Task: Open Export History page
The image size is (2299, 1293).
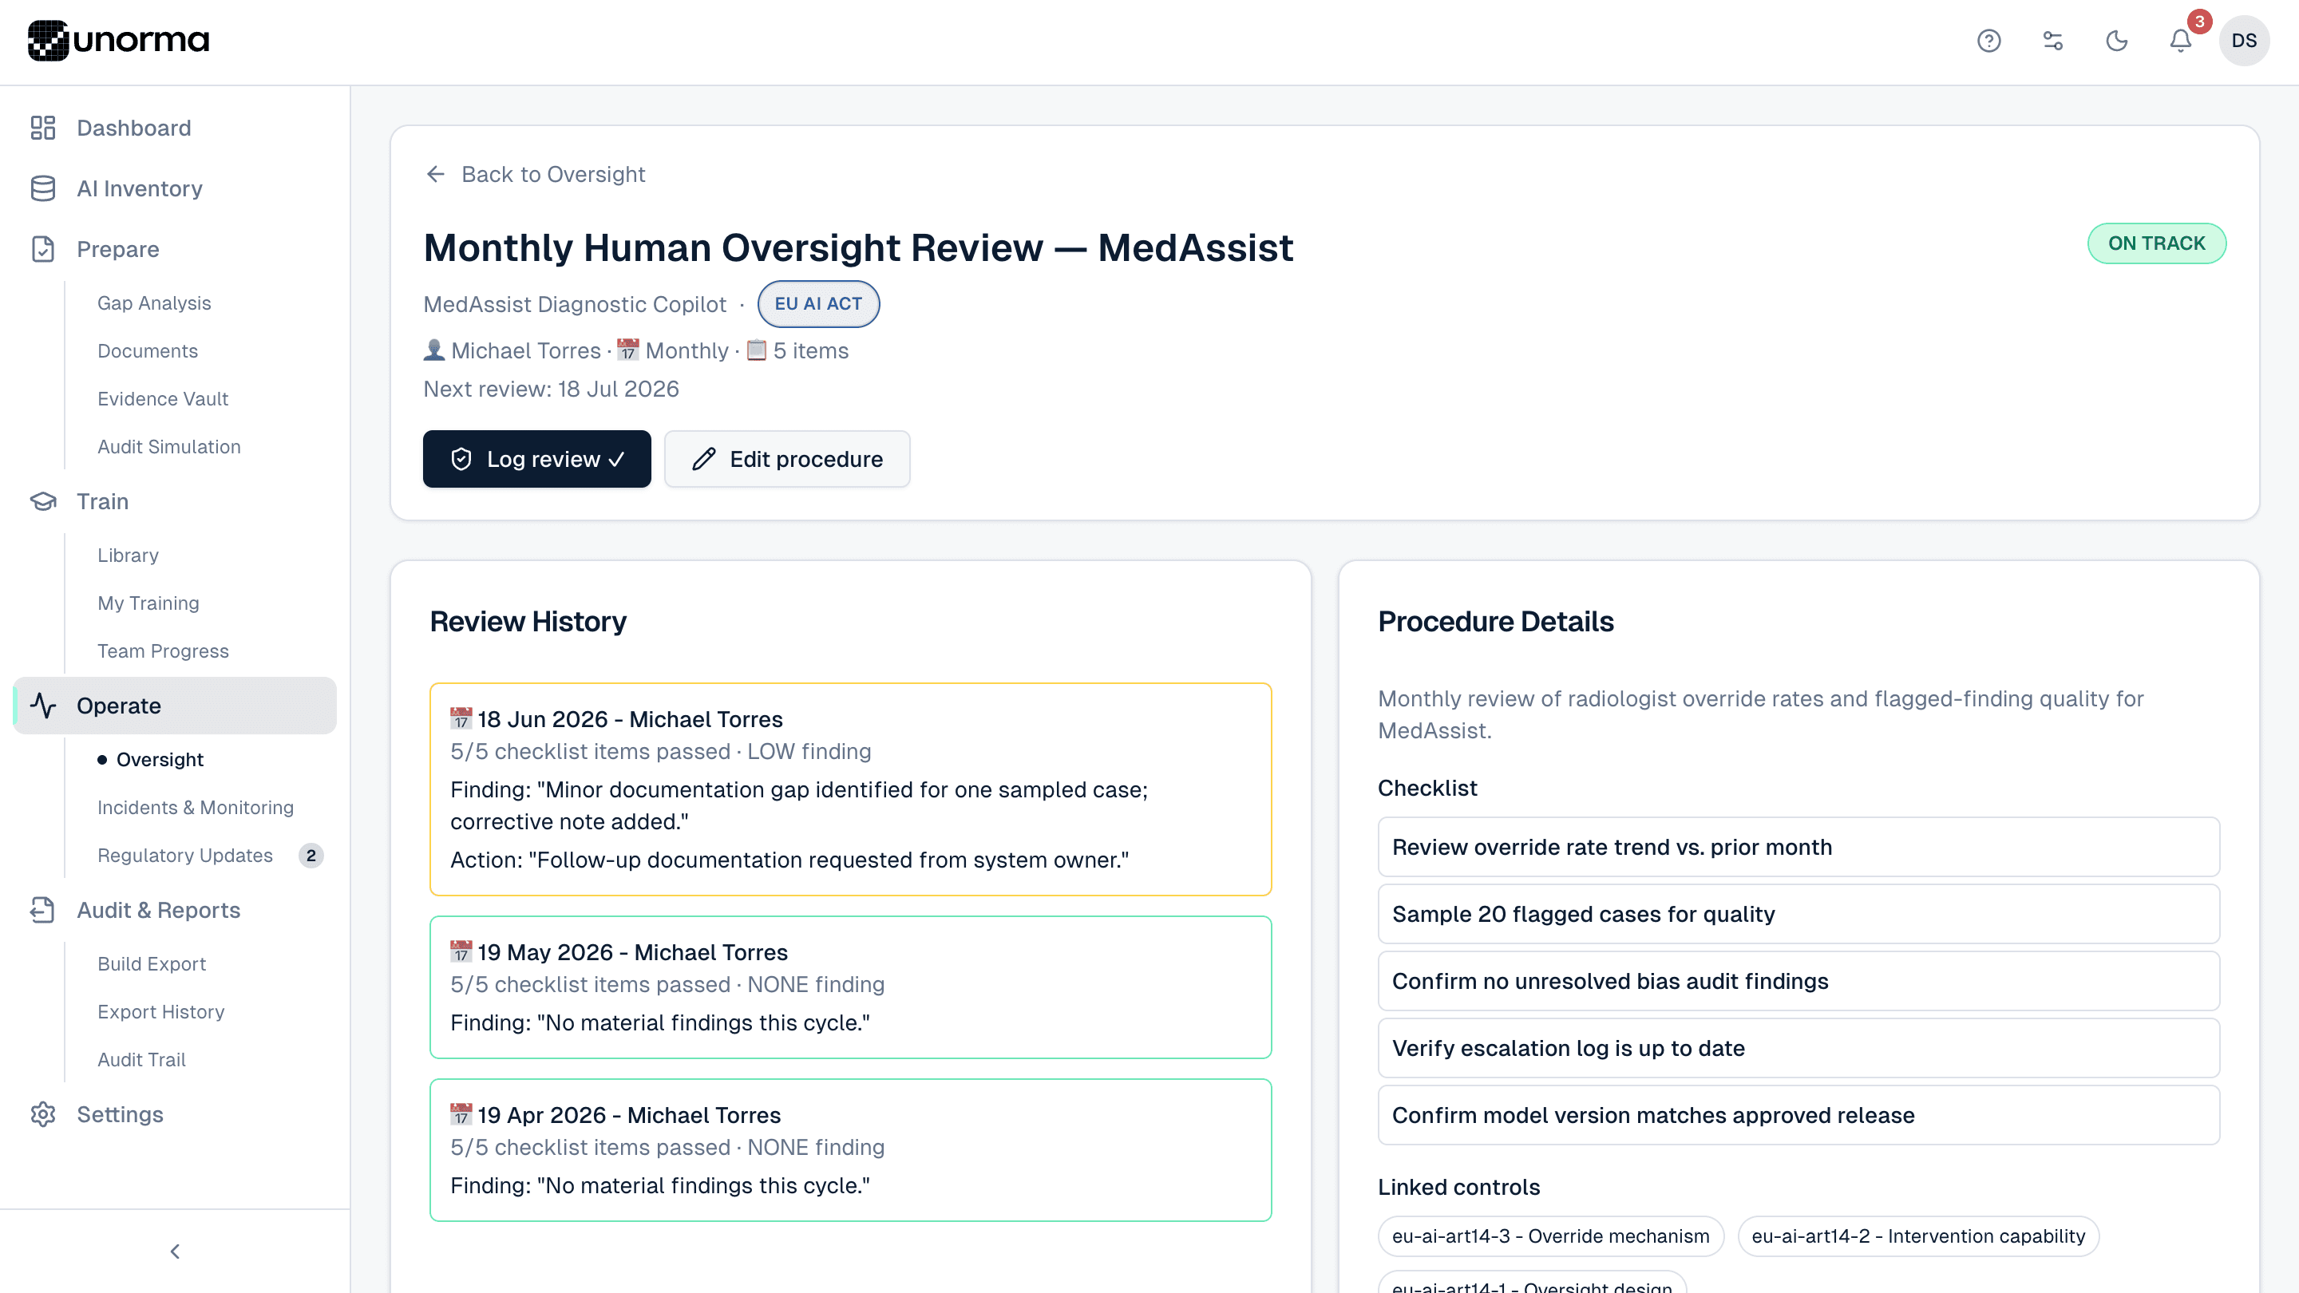Action: pyautogui.click(x=160, y=1012)
